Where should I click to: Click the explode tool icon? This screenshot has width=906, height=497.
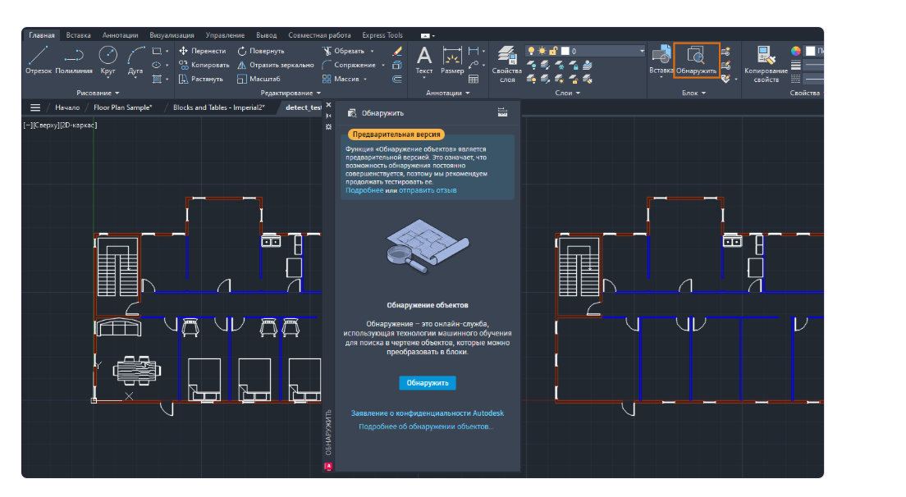coord(397,65)
